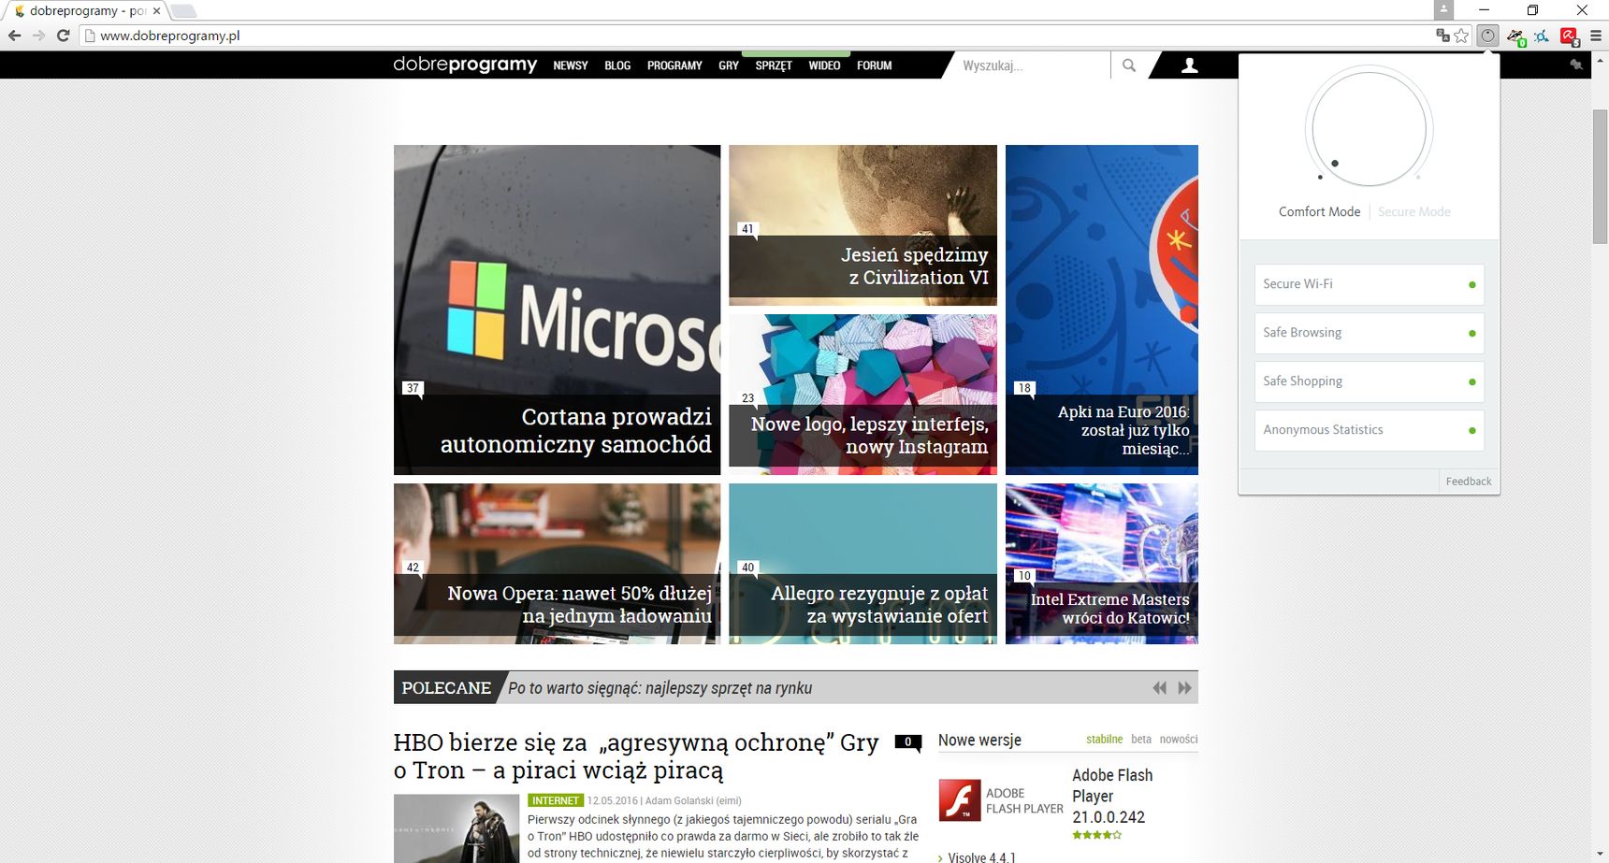Select Secure Mode

pos(1413,212)
